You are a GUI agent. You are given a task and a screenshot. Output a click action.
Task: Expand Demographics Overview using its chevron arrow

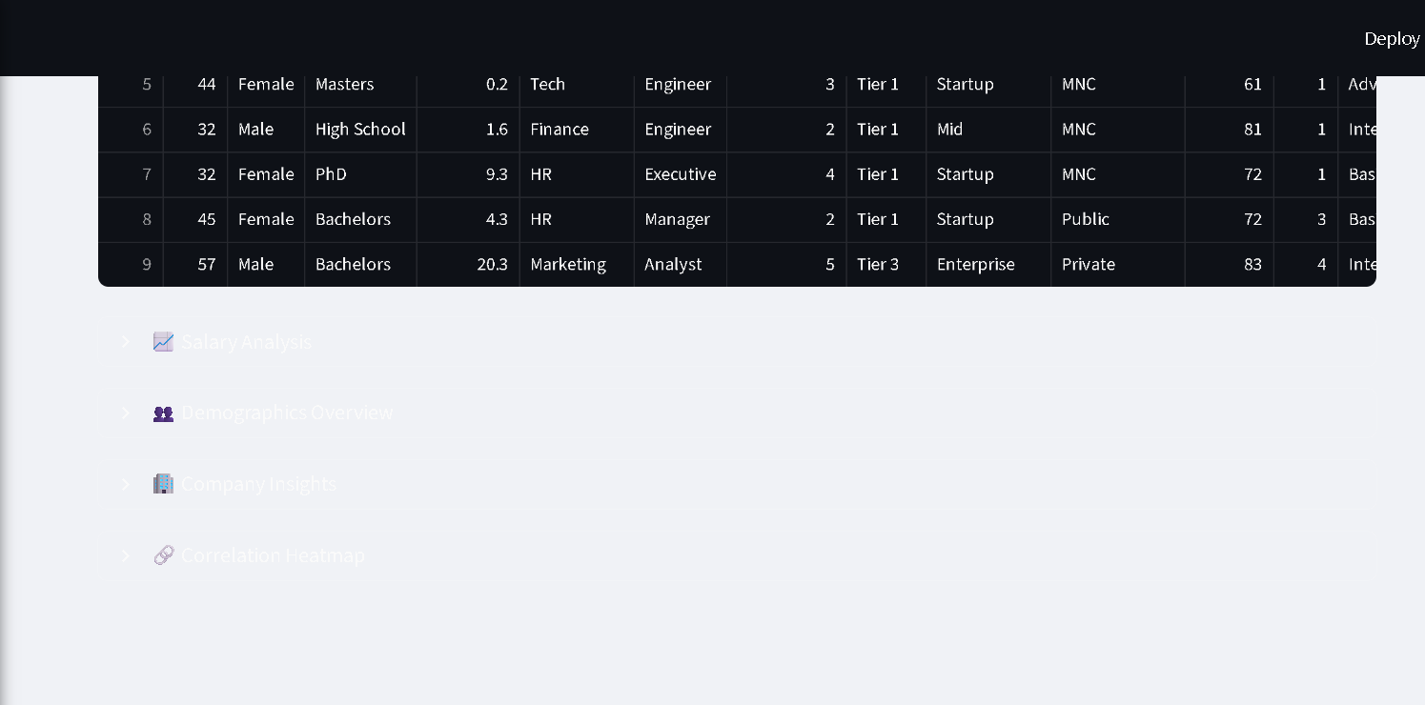[x=126, y=413]
